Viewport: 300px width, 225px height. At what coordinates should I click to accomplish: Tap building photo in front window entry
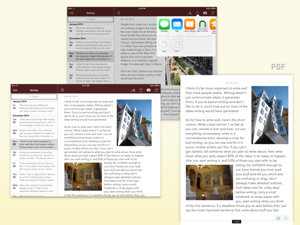(134, 123)
